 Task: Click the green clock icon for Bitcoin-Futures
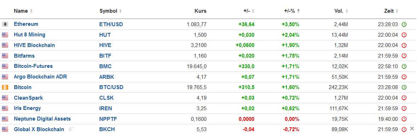(x=404, y=66)
